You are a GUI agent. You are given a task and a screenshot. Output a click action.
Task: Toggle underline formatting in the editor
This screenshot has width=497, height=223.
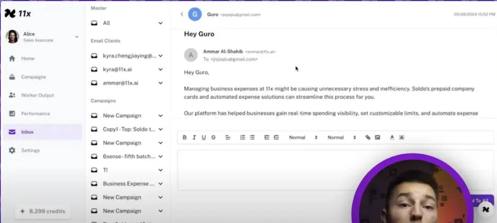click(203, 138)
